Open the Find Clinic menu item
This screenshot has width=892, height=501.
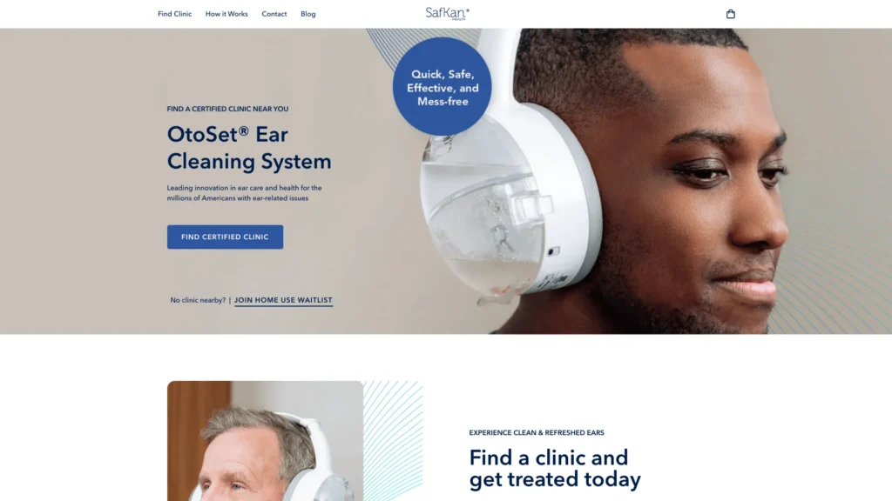[174, 14]
